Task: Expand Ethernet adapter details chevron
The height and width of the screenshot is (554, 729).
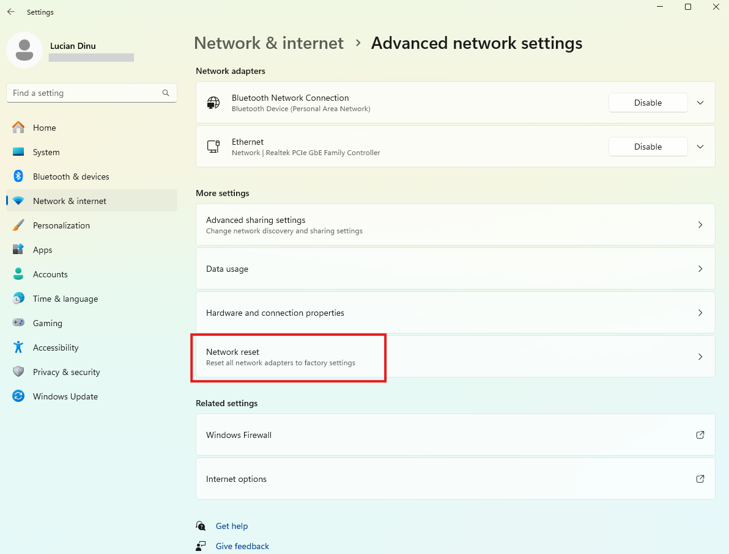Action: click(x=700, y=147)
